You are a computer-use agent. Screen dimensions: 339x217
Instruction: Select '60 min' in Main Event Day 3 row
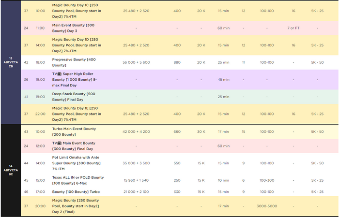point(224,28)
